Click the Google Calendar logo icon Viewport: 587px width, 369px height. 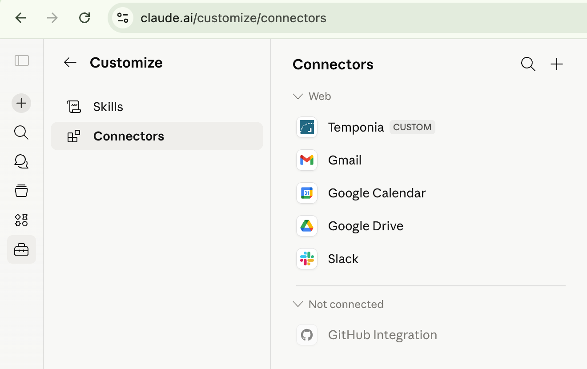(x=307, y=193)
